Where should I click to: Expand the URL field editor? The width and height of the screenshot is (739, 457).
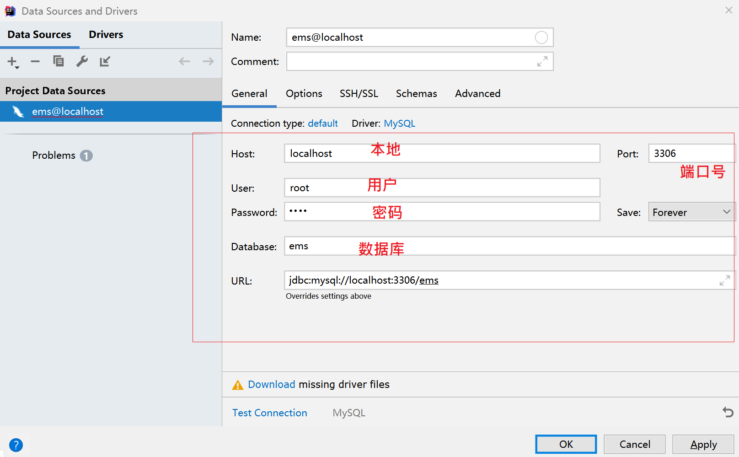click(x=724, y=280)
